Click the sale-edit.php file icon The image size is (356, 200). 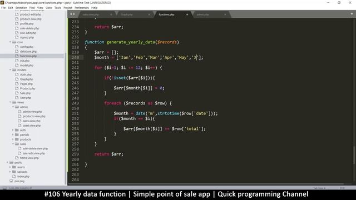17,33
